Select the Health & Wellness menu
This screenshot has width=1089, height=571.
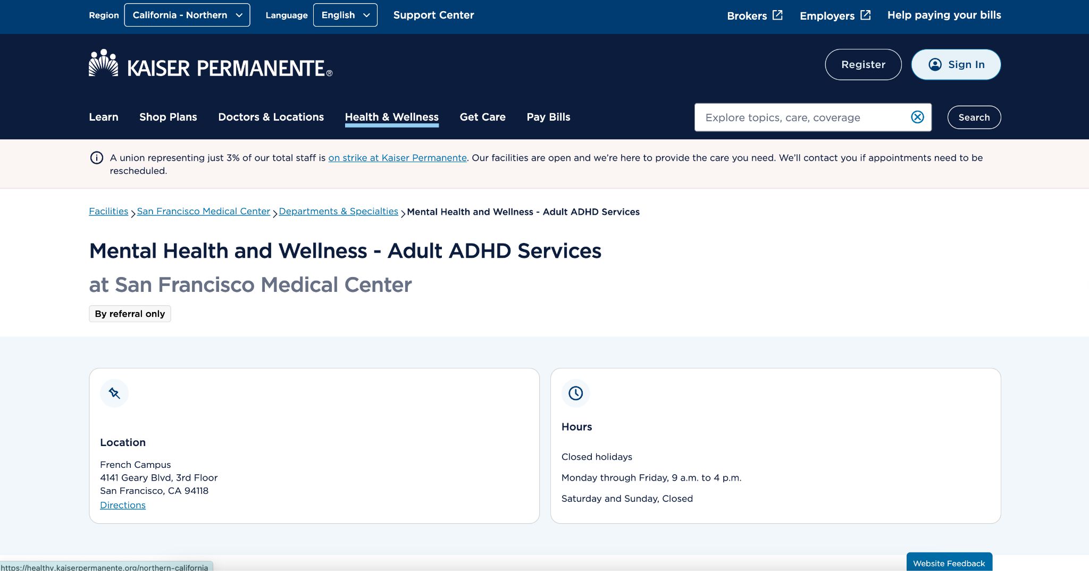(x=391, y=117)
